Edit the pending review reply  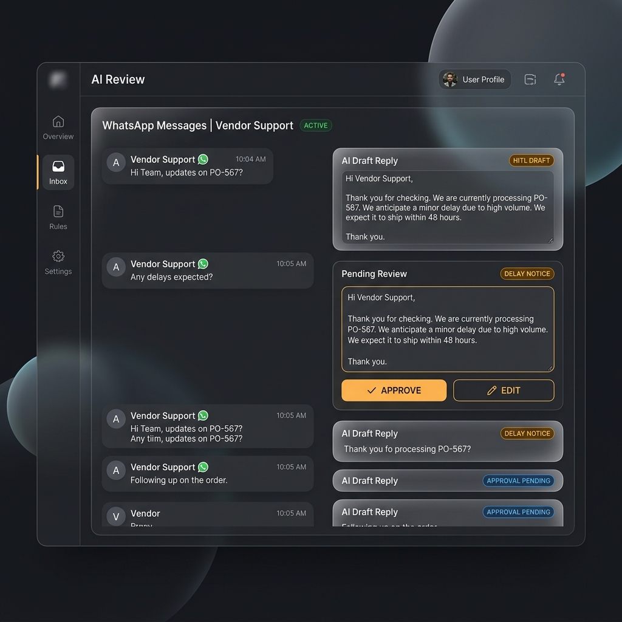(x=504, y=391)
